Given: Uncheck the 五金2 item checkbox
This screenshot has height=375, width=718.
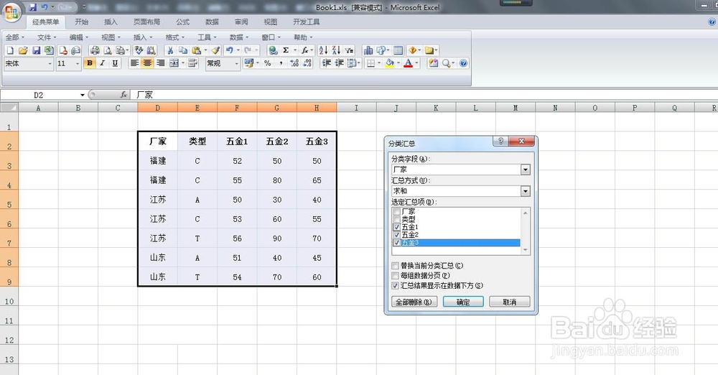Looking at the screenshot, I should pos(396,235).
